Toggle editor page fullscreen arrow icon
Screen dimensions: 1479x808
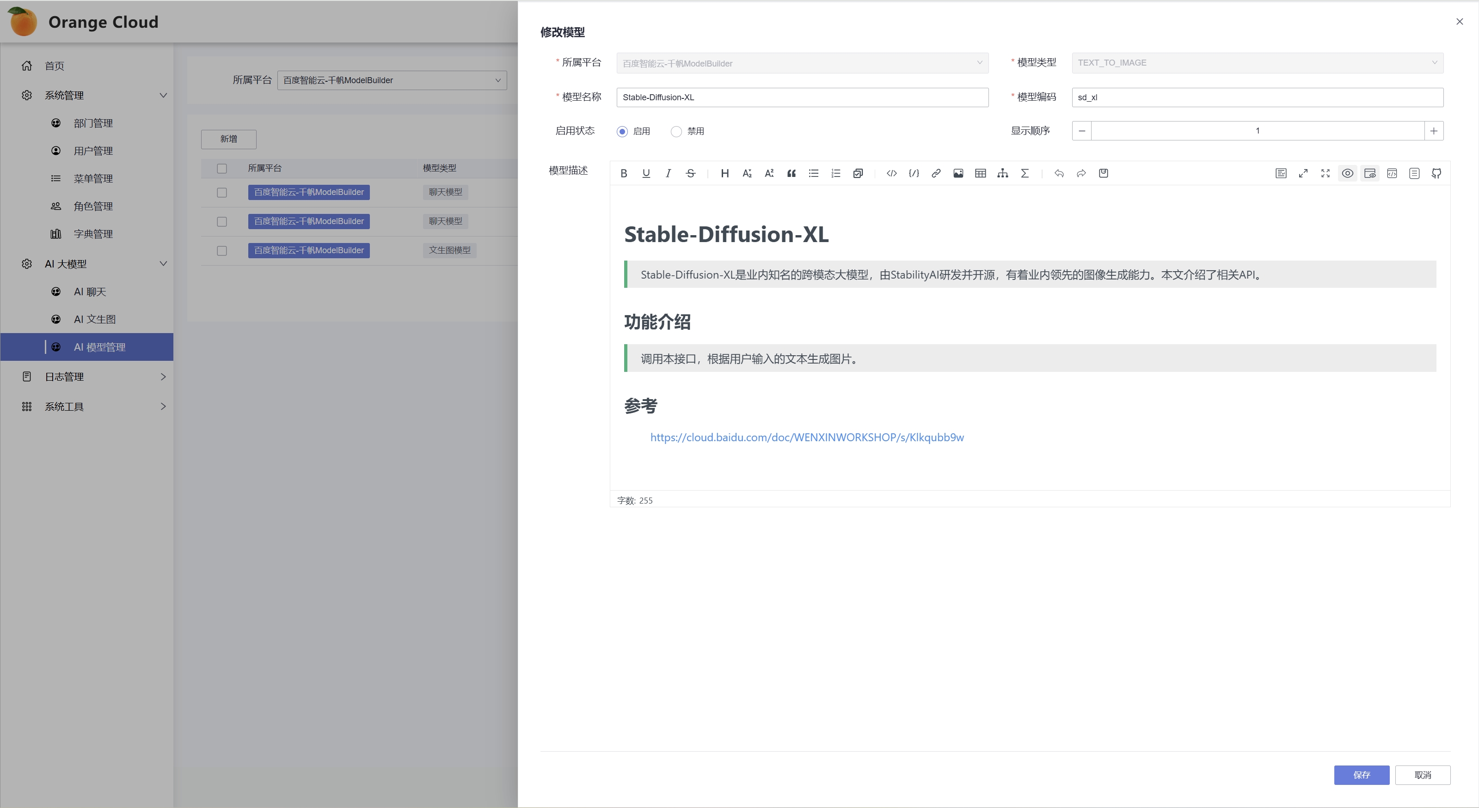[1303, 173]
